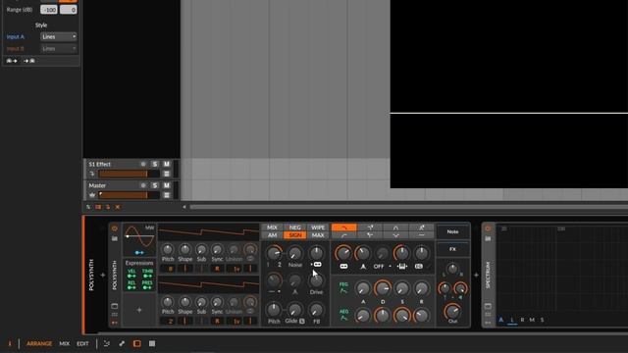Screen dimensions: 628x353
Task: Select Spectrum R channel
Action: point(522,320)
